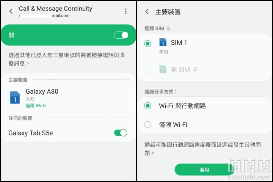273x182 pixels.
Task: Tap the 套用 apply button
Action: pos(204,169)
